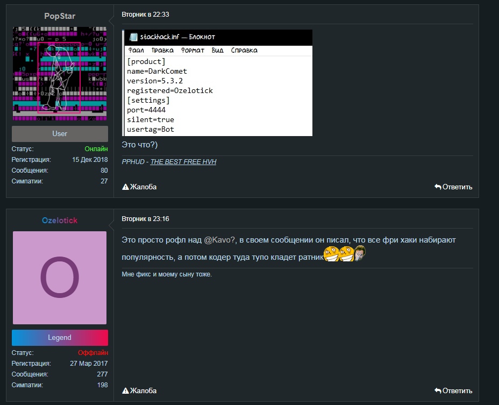Click the warning icon in Ozelotick's post footer
The height and width of the screenshot is (405, 499).
(x=126, y=391)
